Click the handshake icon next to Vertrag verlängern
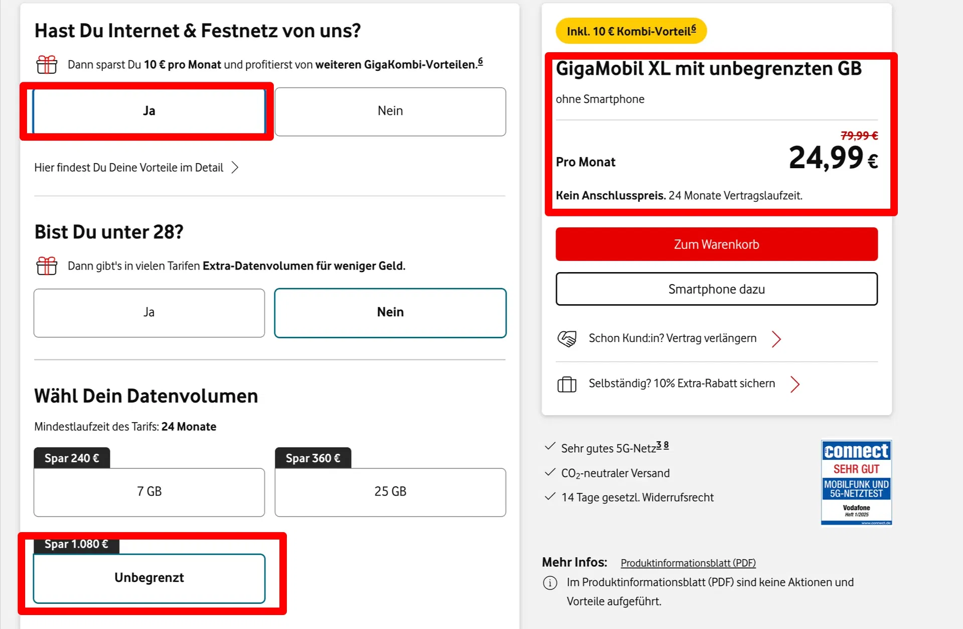 point(567,338)
